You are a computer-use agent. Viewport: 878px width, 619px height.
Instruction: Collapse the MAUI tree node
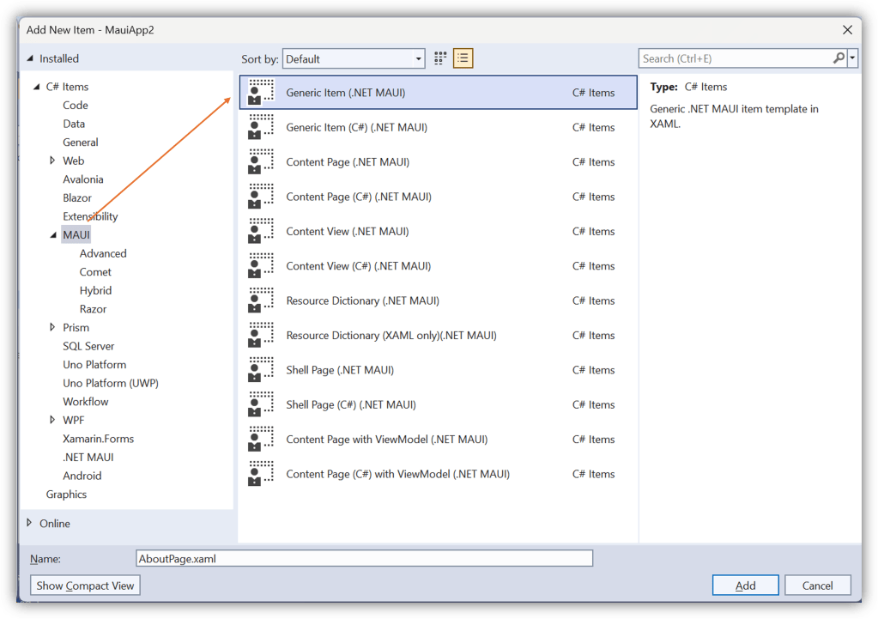(53, 234)
